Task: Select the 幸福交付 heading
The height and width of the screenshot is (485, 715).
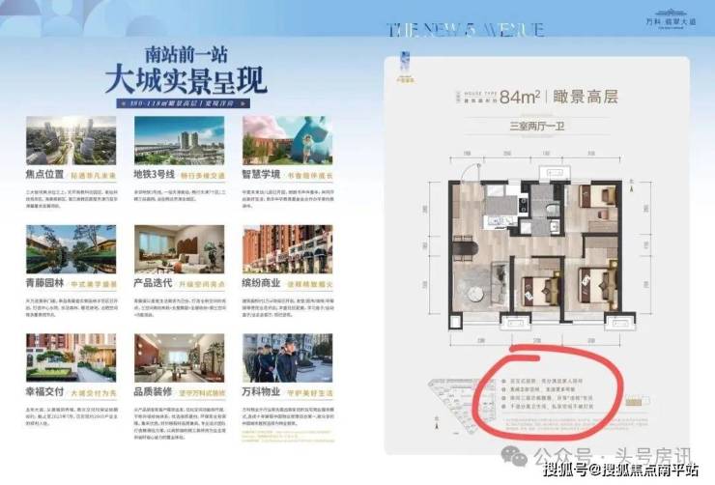Action: click(x=44, y=392)
